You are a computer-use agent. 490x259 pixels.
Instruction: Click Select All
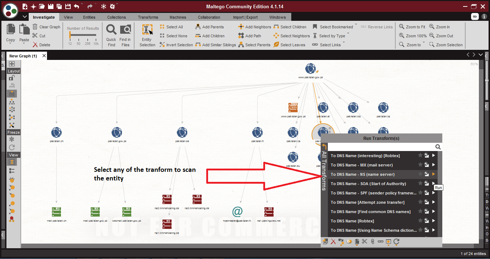pyautogui.click(x=171, y=27)
